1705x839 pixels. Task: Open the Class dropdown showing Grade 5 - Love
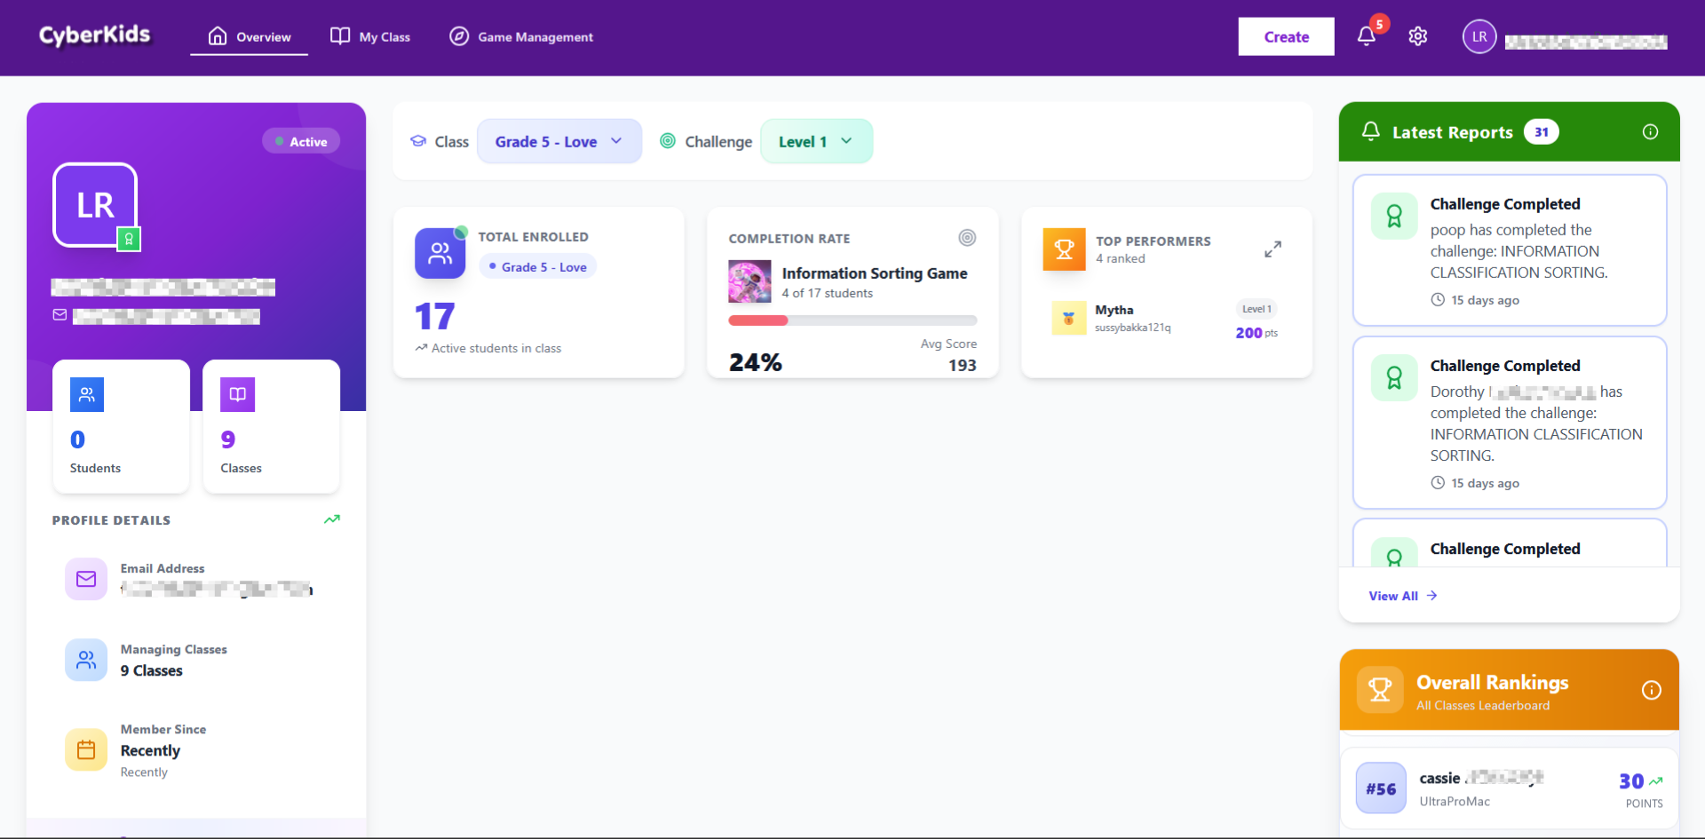click(x=559, y=140)
